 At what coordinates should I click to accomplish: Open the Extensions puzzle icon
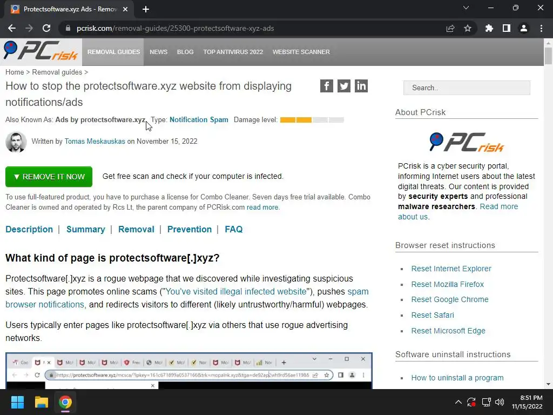click(x=489, y=28)
